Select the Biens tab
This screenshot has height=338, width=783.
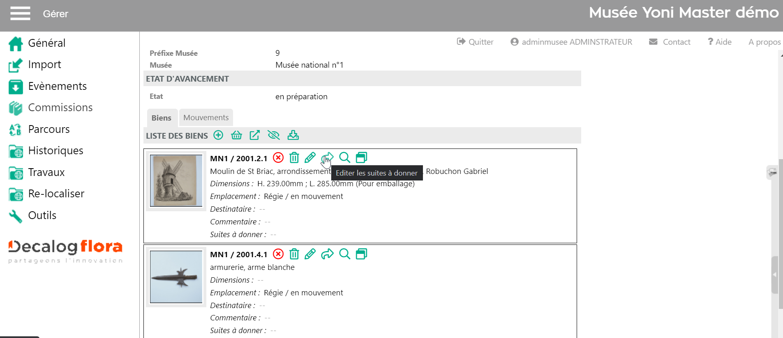click(x=162, y=118)
